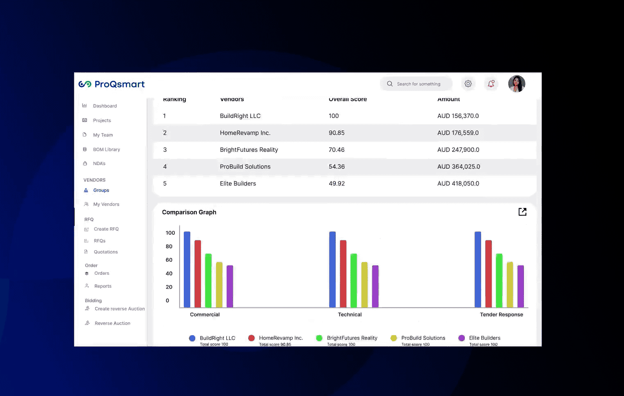
Task: Open the Projects menu item
Action: pos(102,120)
